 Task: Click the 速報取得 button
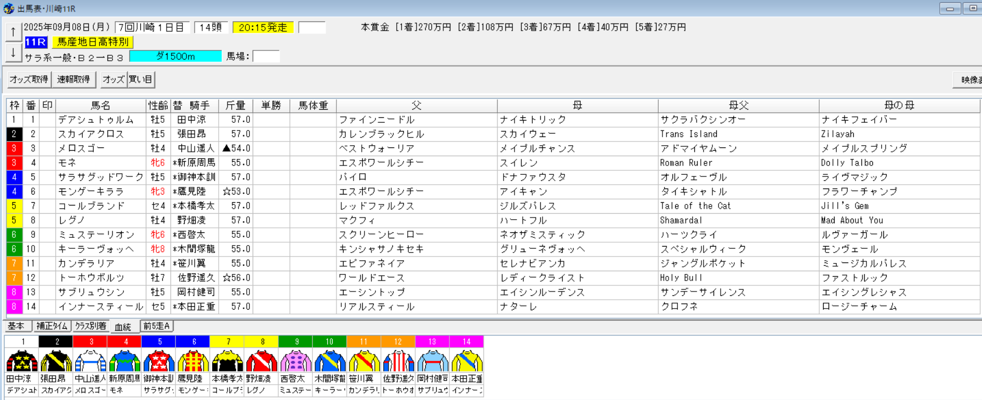(73, 79)
